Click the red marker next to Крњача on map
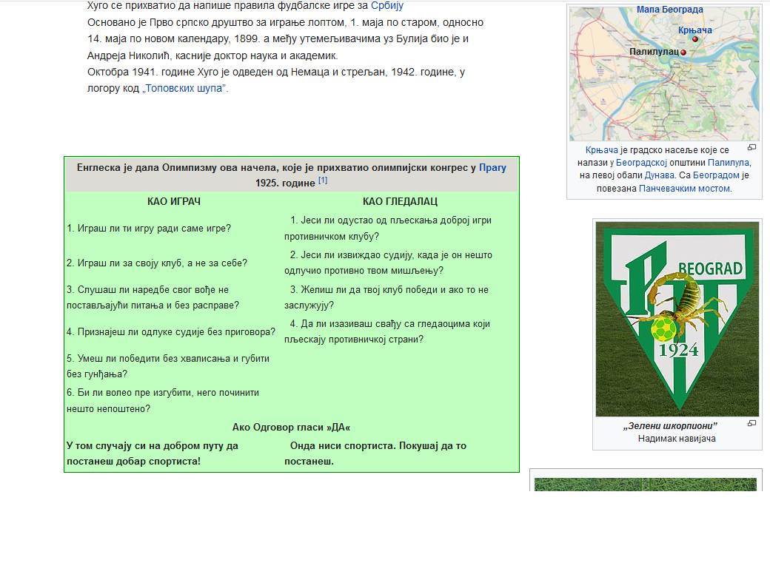 point(697,40)
